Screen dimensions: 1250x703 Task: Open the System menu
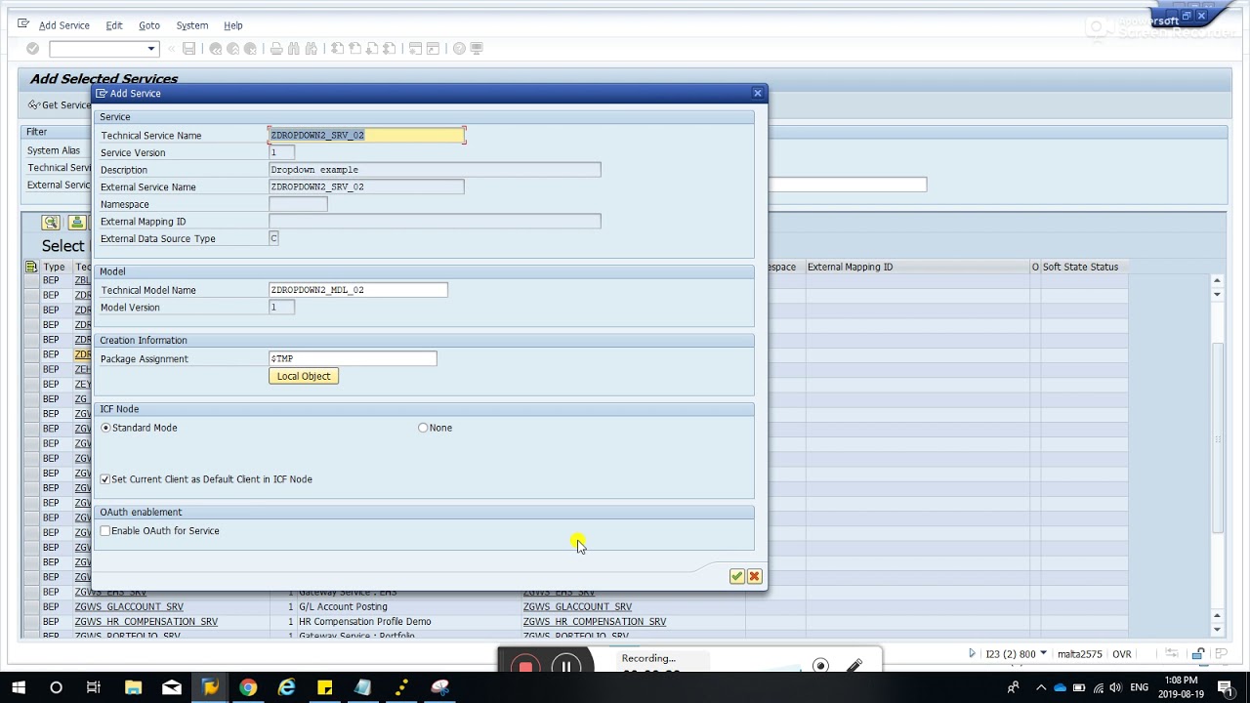click(192, 25)
